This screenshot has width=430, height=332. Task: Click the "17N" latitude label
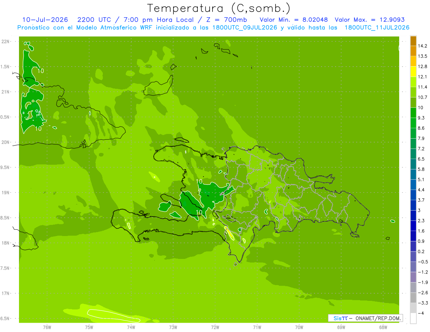[x=6, y=293]
